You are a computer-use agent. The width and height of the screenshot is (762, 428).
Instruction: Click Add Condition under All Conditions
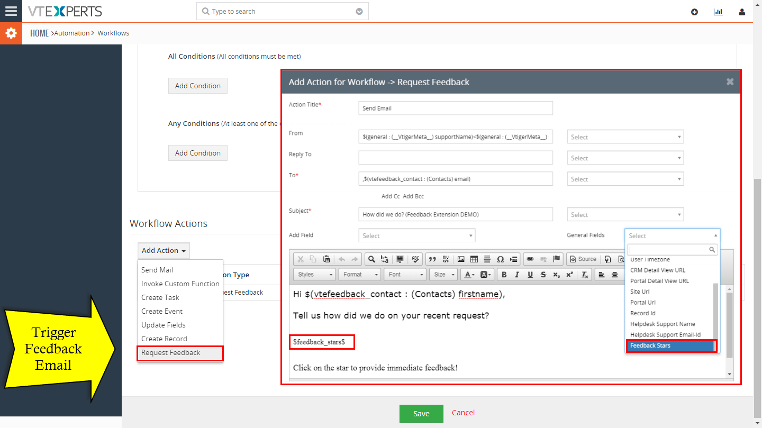pyautogui.click(x=198, y=86)
